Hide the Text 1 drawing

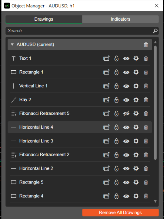(x=126, y=58)
